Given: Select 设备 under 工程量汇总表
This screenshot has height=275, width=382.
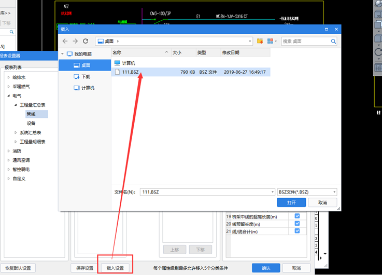Looking at the screenshot, I should click(31, 123).
